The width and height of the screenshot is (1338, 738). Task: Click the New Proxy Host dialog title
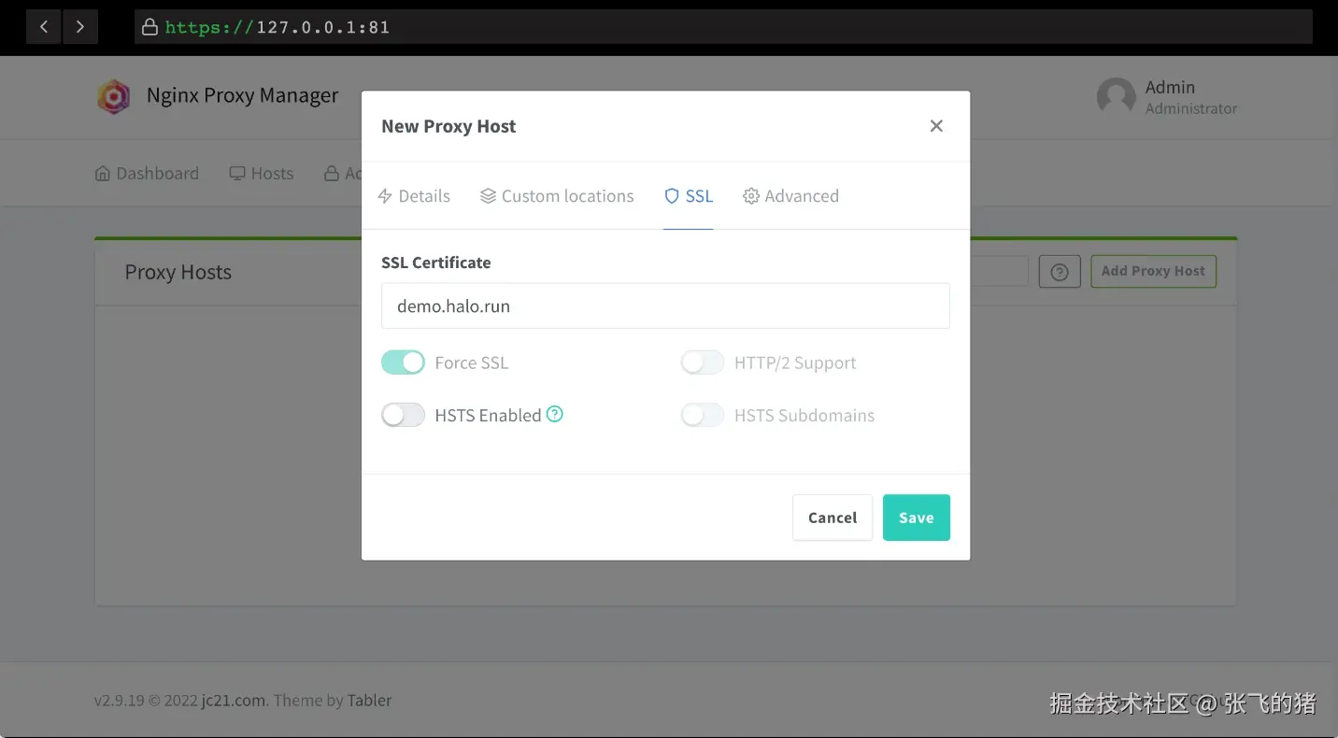(448, 126)
